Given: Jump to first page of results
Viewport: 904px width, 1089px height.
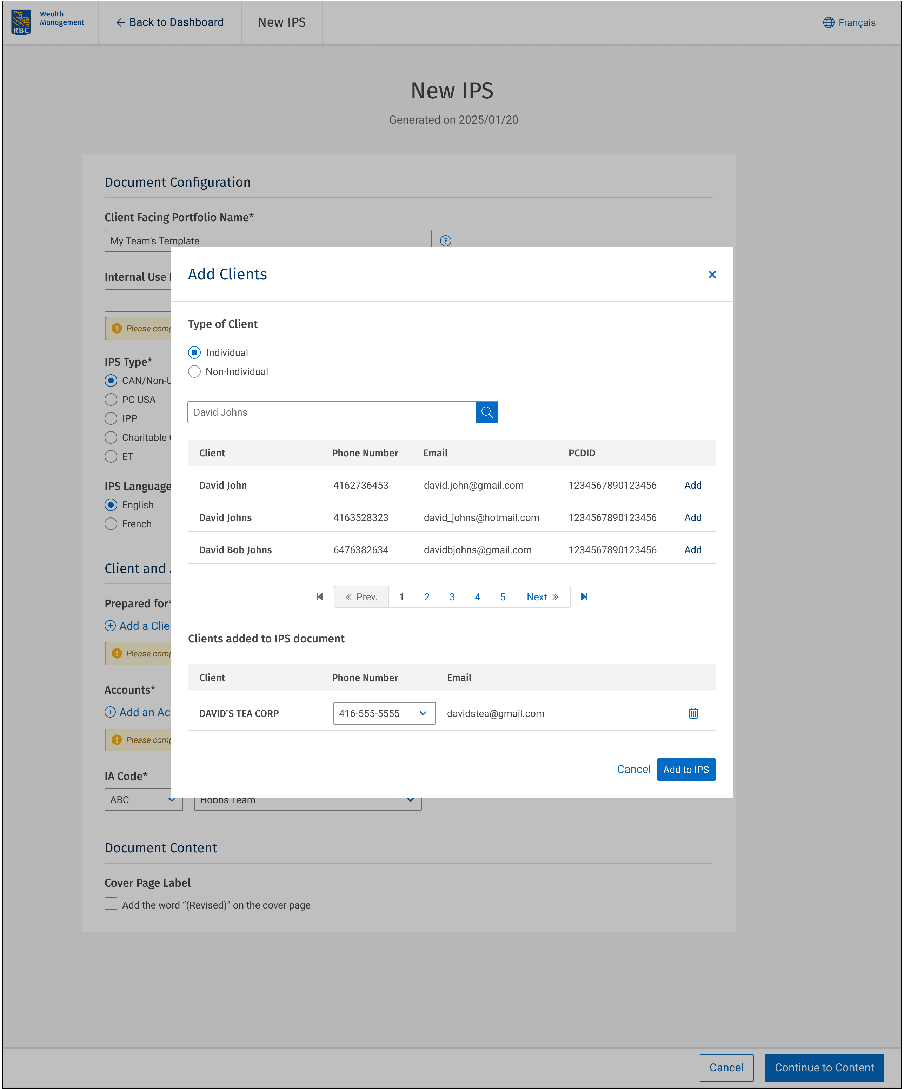Looking at the screenshot, I should coord(319,597).
